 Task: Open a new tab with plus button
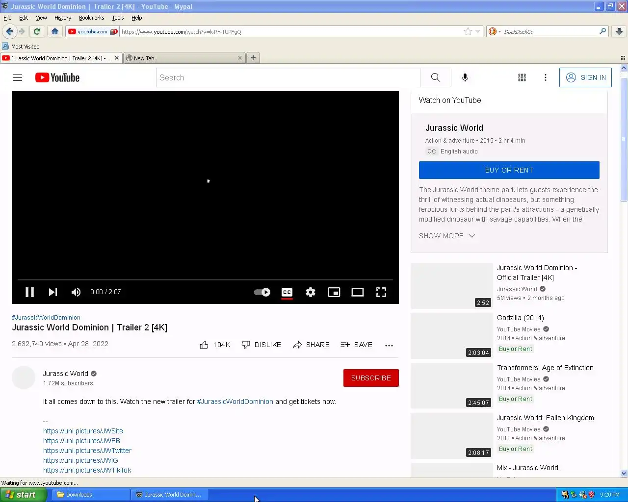click(x=253, y=58)
